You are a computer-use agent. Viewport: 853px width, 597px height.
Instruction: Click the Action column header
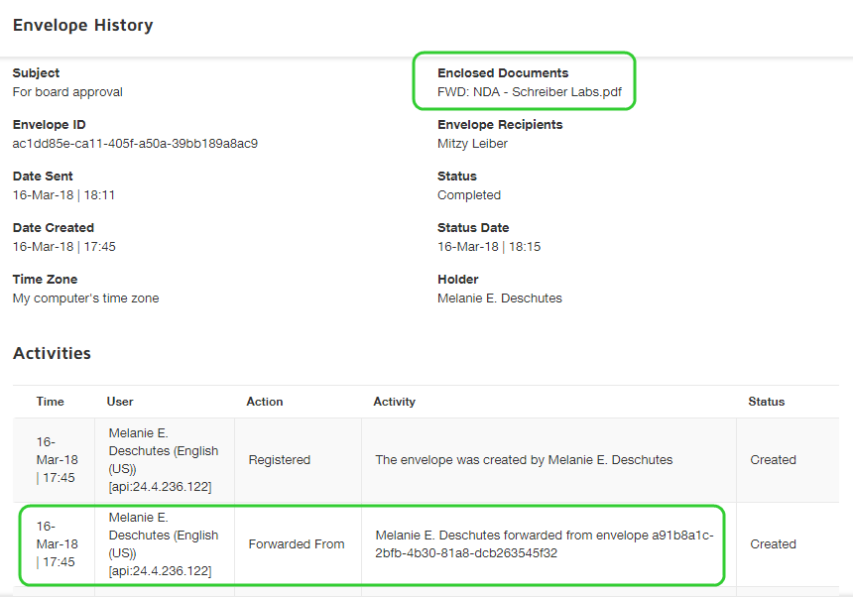point(265,402)
